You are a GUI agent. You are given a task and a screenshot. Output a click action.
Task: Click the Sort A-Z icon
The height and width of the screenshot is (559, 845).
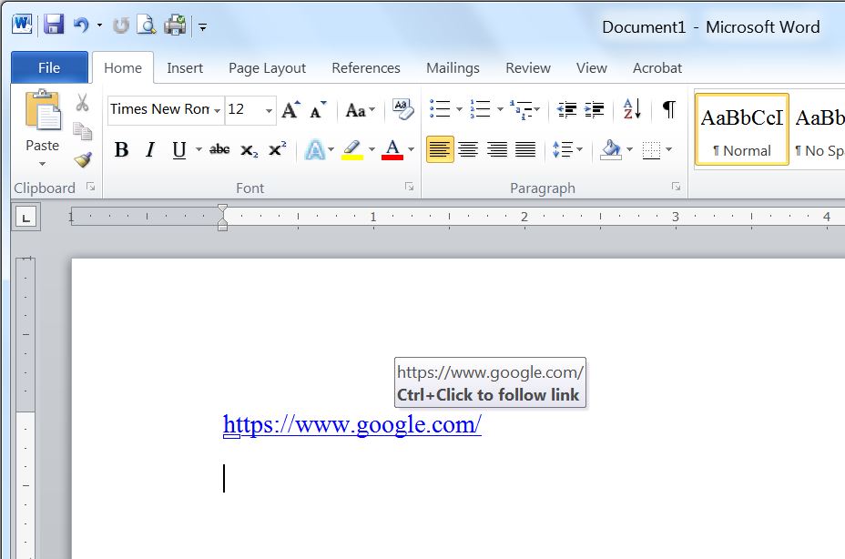(632, 109)
